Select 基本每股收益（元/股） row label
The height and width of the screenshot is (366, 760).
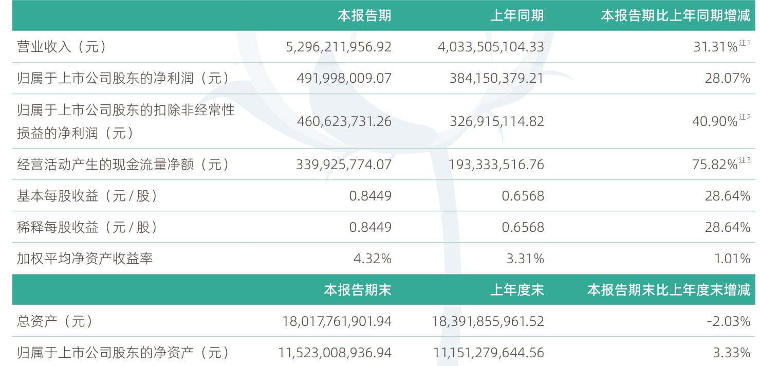click(87, 196)
